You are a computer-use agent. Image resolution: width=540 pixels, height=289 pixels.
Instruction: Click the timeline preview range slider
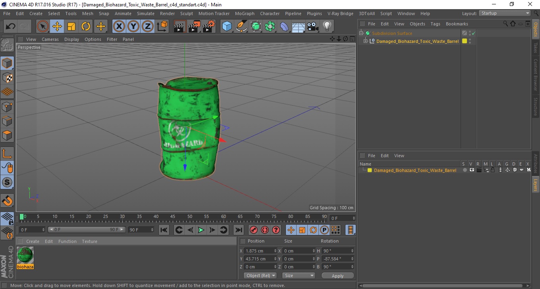click(87, 230)
